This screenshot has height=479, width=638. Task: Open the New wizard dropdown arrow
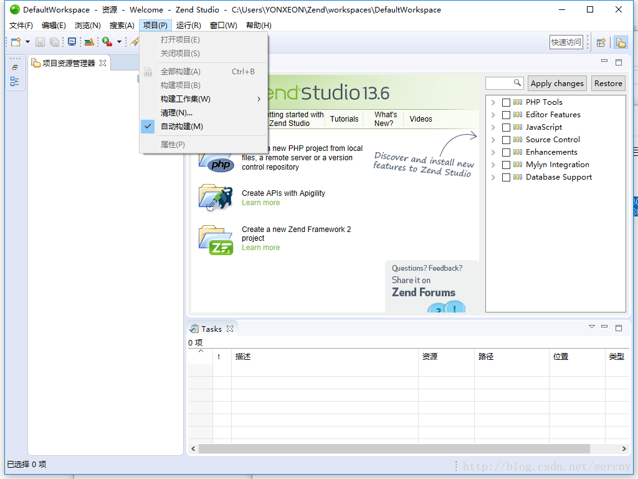pyautogui.click(x=27, y=42)
